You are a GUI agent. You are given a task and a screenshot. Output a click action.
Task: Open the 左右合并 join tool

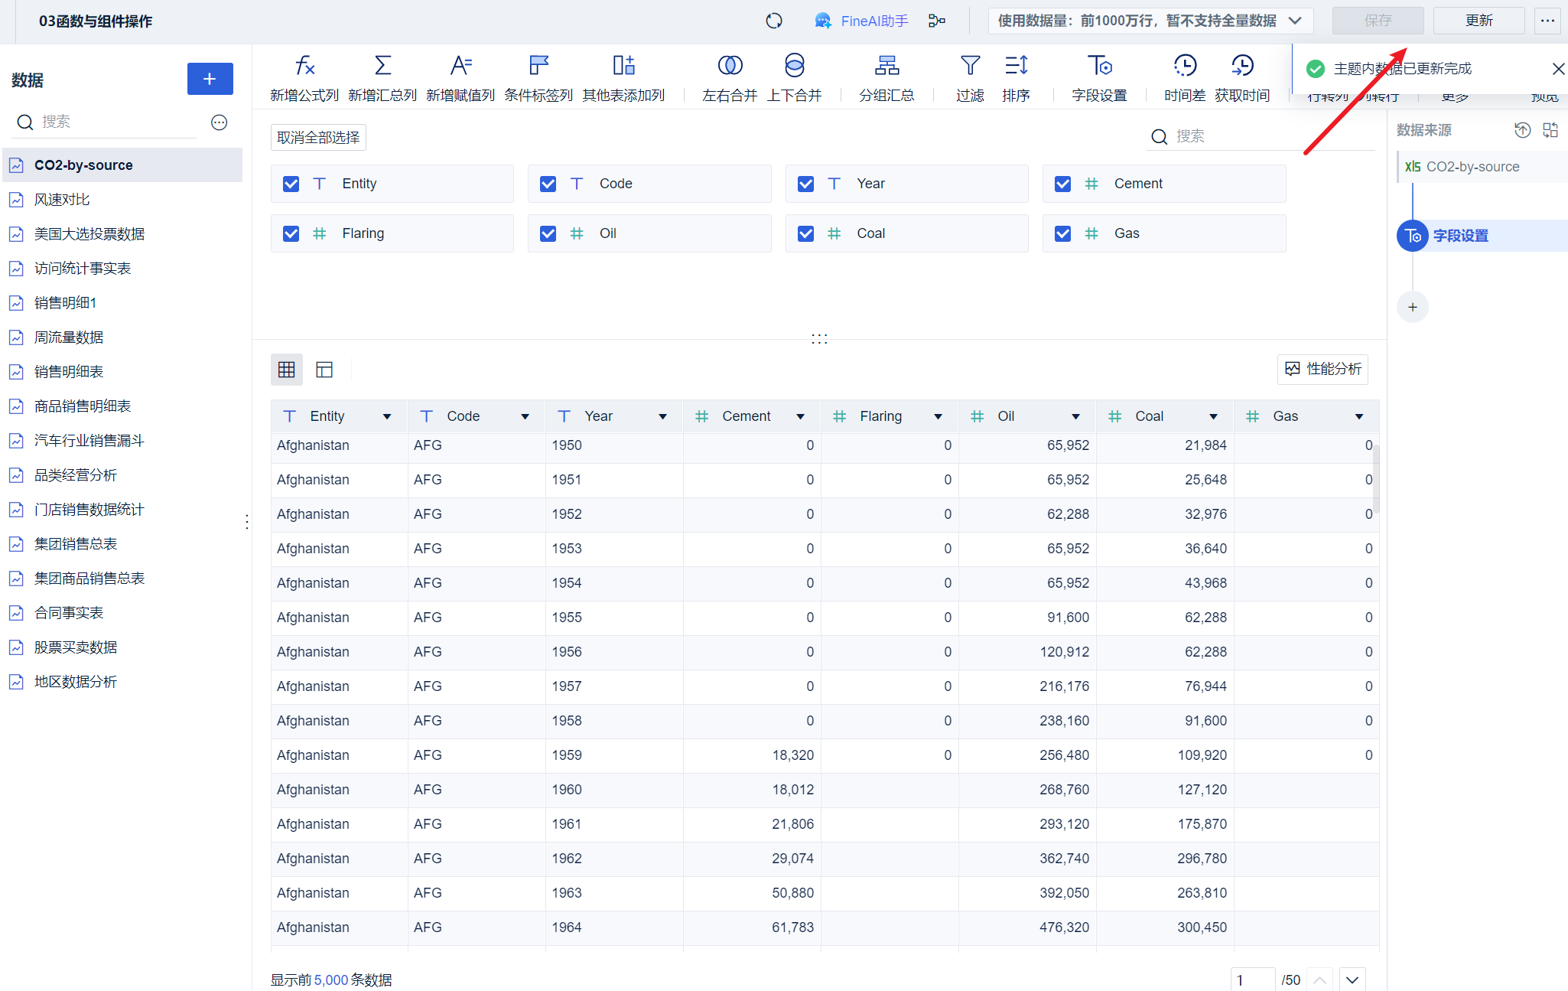pos(730,66)
